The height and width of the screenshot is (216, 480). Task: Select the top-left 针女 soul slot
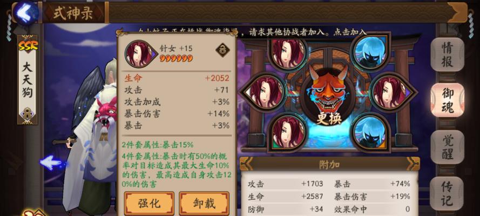288,52
